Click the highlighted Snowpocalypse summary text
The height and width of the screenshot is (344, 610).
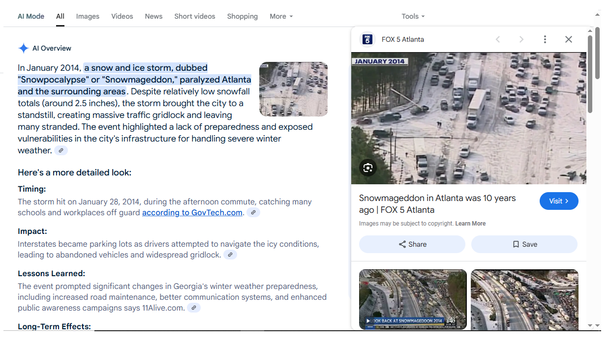[x=134, y=80]
